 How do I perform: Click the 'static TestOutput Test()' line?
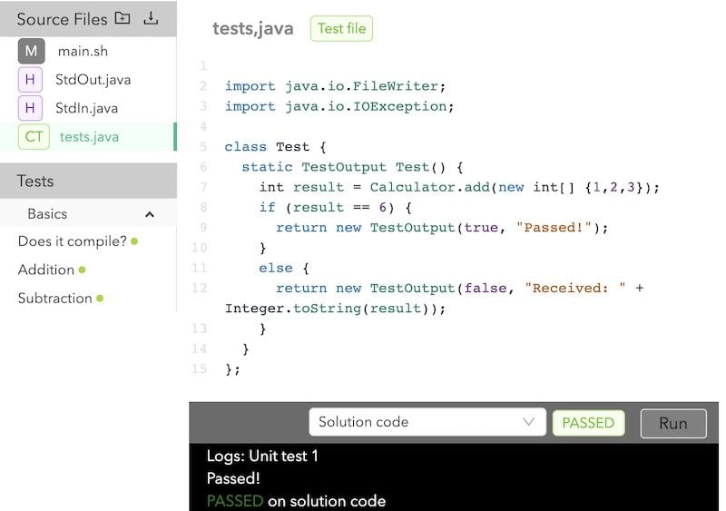(x=352, y=167)
